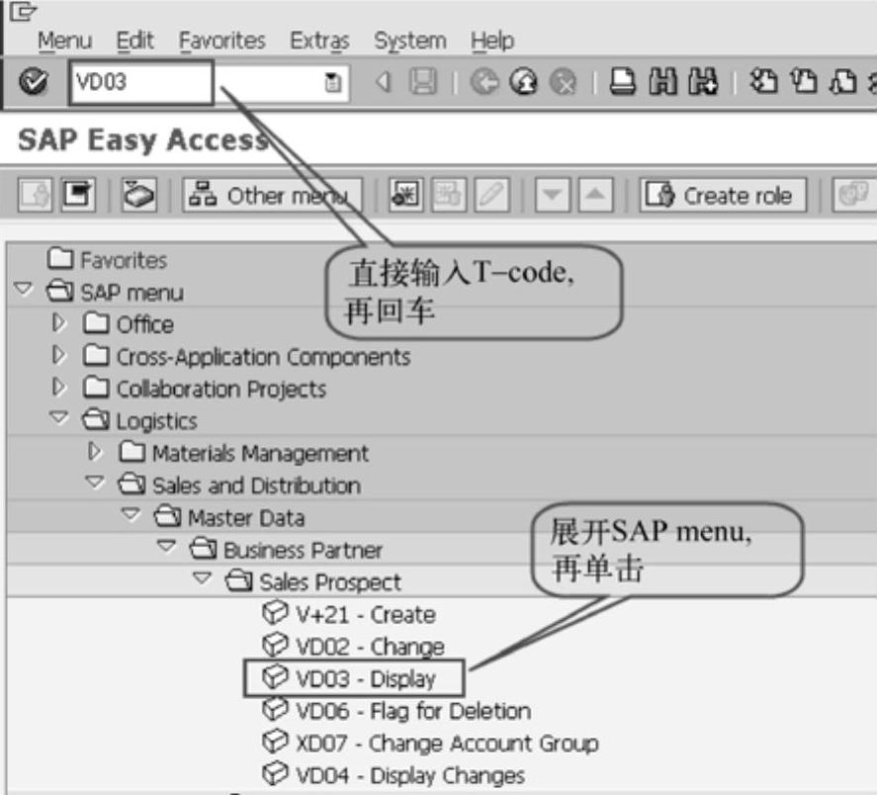Select V+21 - Create transaction
877x795 pixels.
[349, 614]
